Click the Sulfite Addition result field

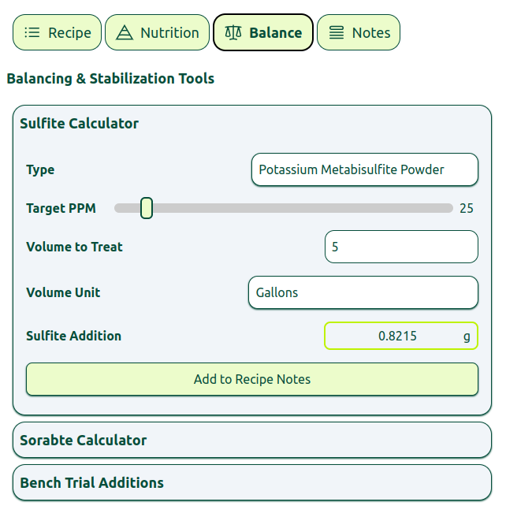point(400,336)
